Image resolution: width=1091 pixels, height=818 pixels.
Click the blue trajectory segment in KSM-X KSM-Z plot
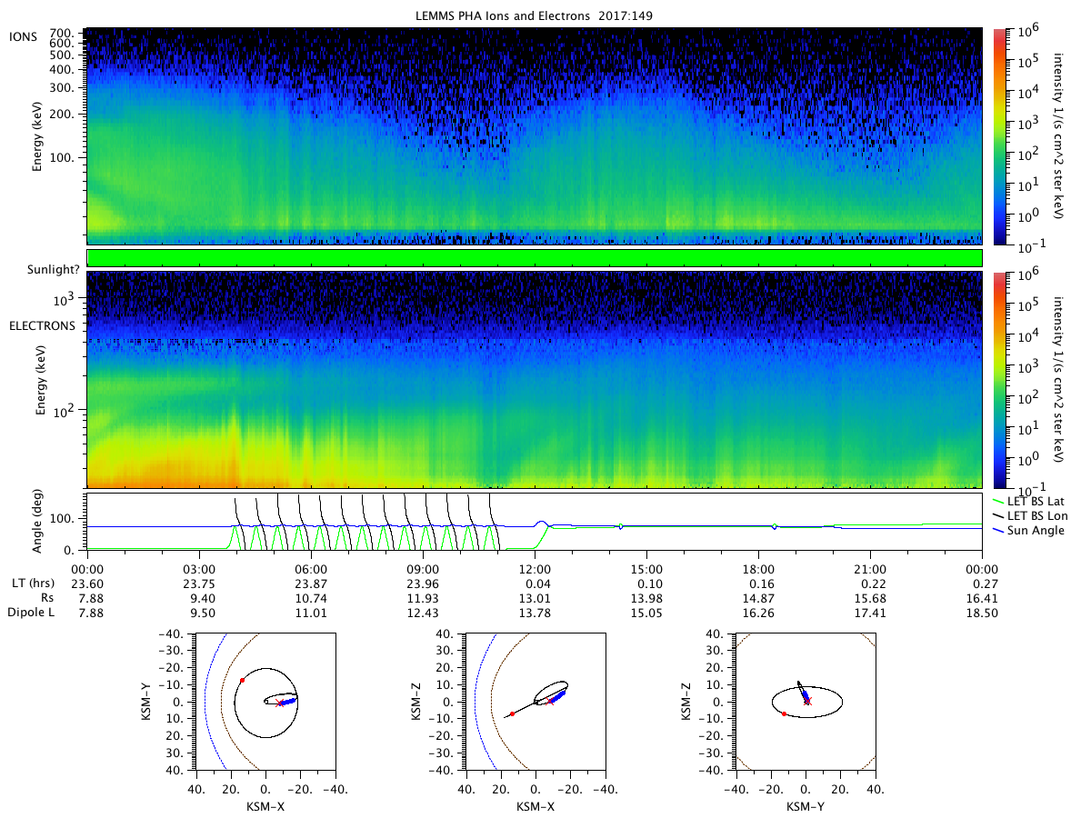(x=556, y=696)
